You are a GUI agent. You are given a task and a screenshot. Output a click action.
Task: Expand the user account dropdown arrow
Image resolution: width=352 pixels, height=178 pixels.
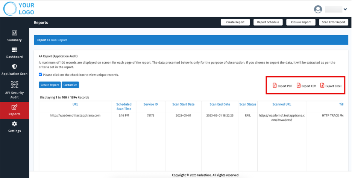coord(345,9)
